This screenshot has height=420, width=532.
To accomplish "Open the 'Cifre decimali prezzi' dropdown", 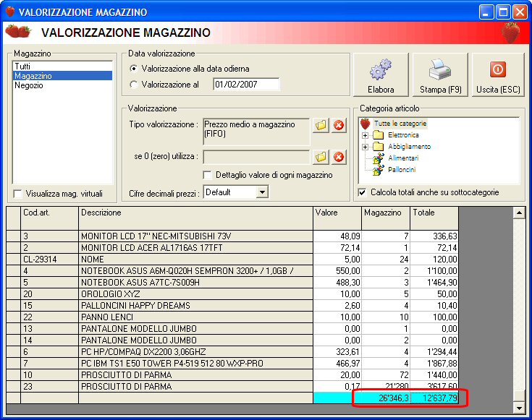I will (x=262, y=192).
